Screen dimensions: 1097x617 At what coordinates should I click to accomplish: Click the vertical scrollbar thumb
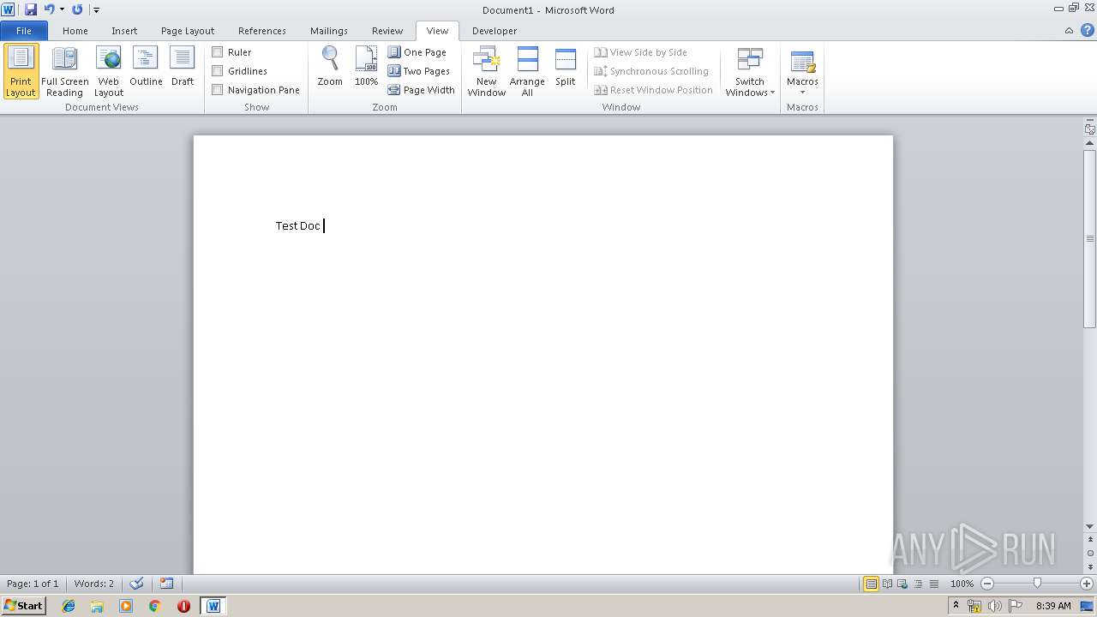[1090, 238]
